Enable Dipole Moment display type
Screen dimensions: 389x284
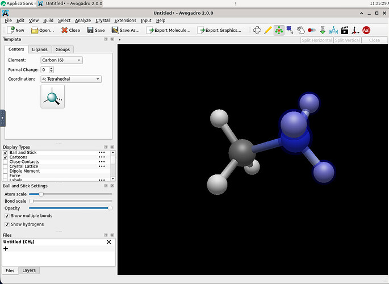(6, 171)
